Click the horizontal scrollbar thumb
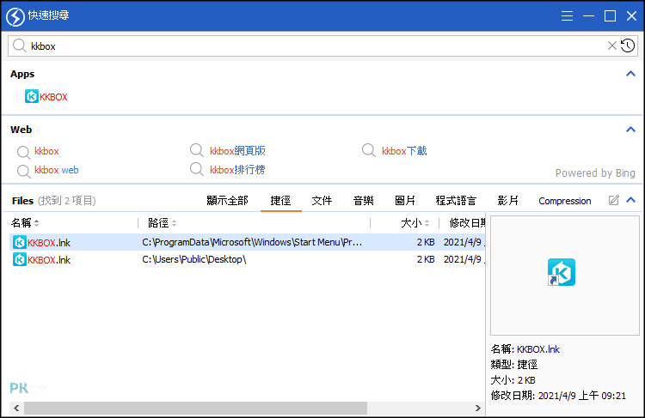645x418 pixels. point(195,409)
